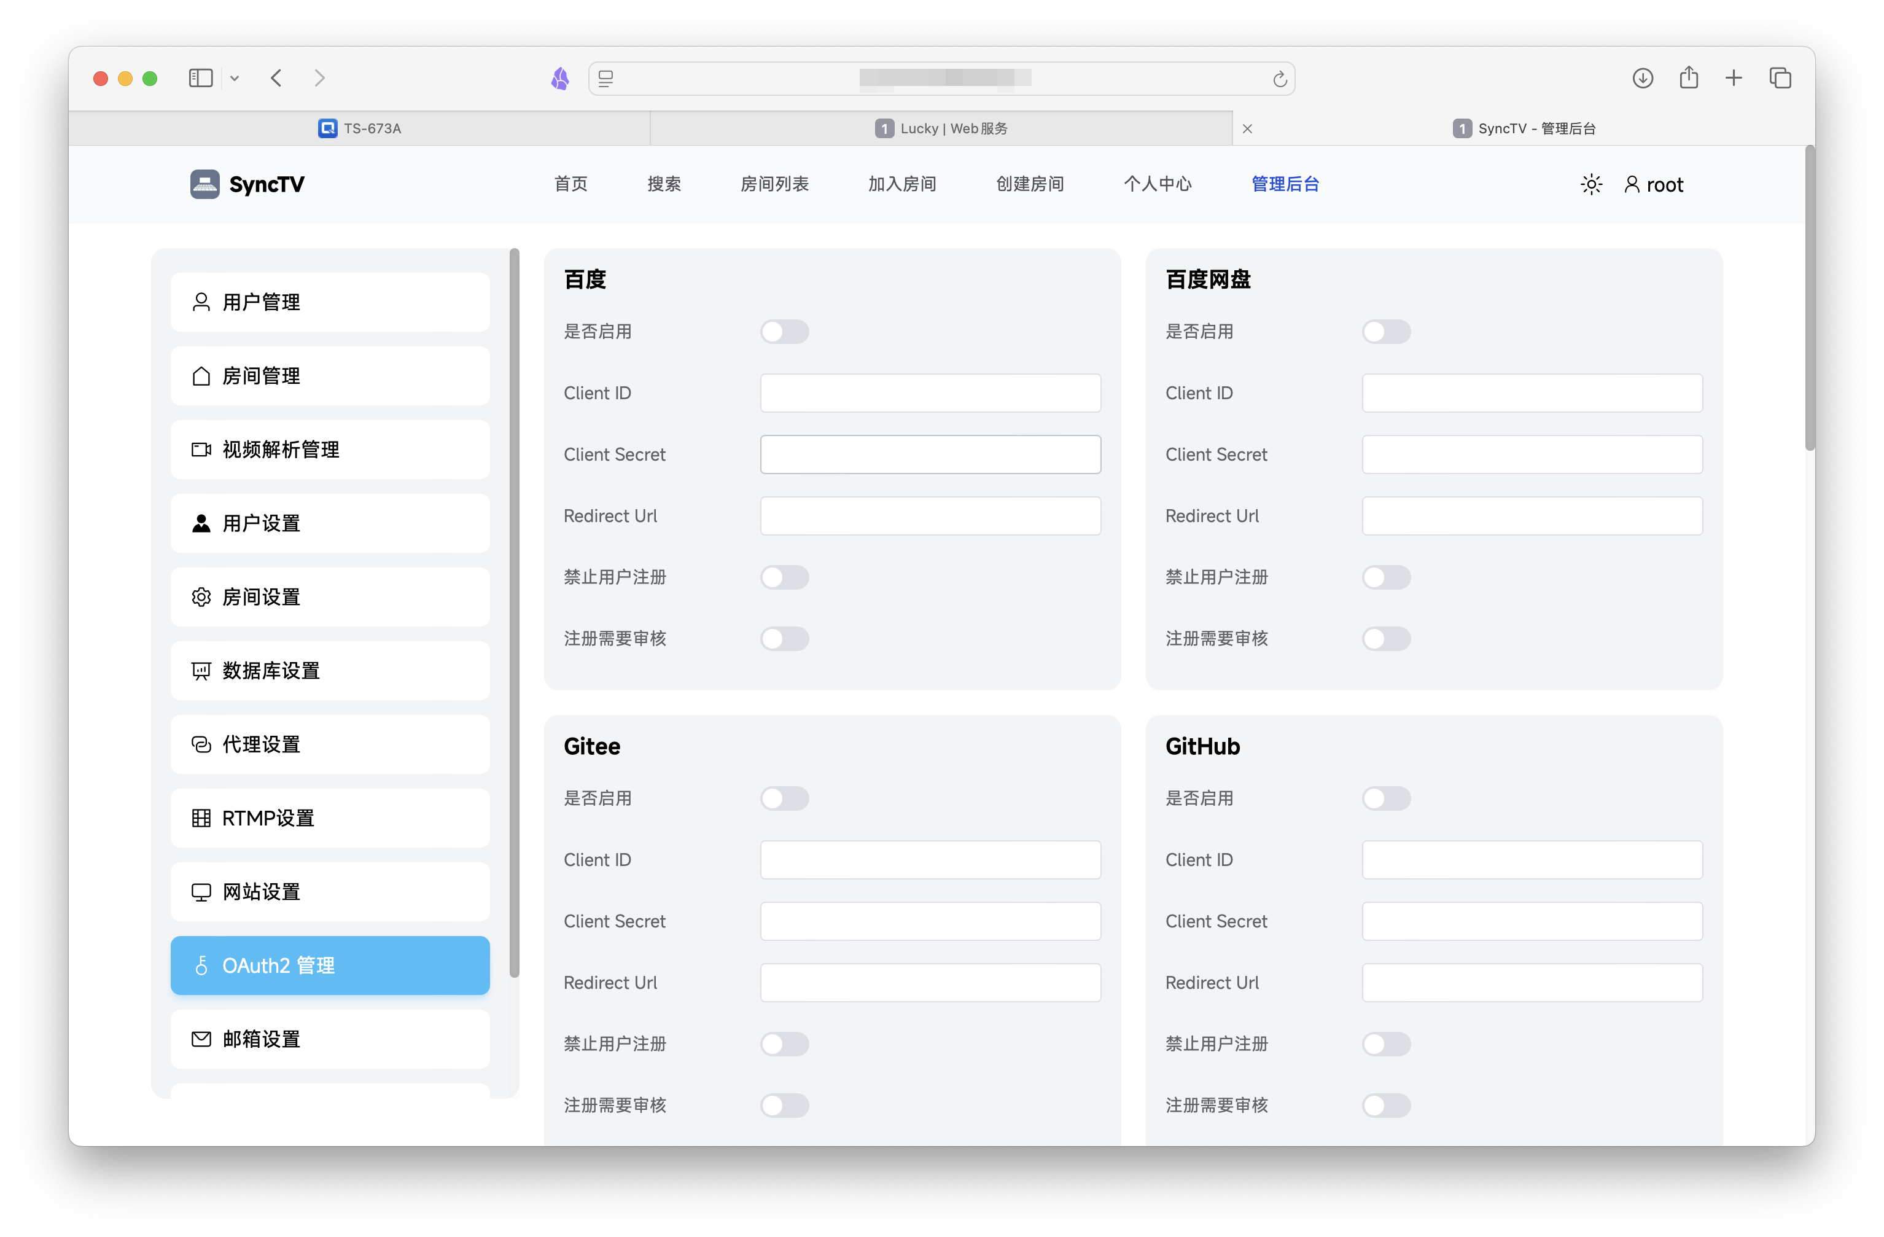Viewport: 1884px width, 1237px height.
Task: Open 房间管理 in the sidebar
Action: pyautogui.click(x=330, y=375)
